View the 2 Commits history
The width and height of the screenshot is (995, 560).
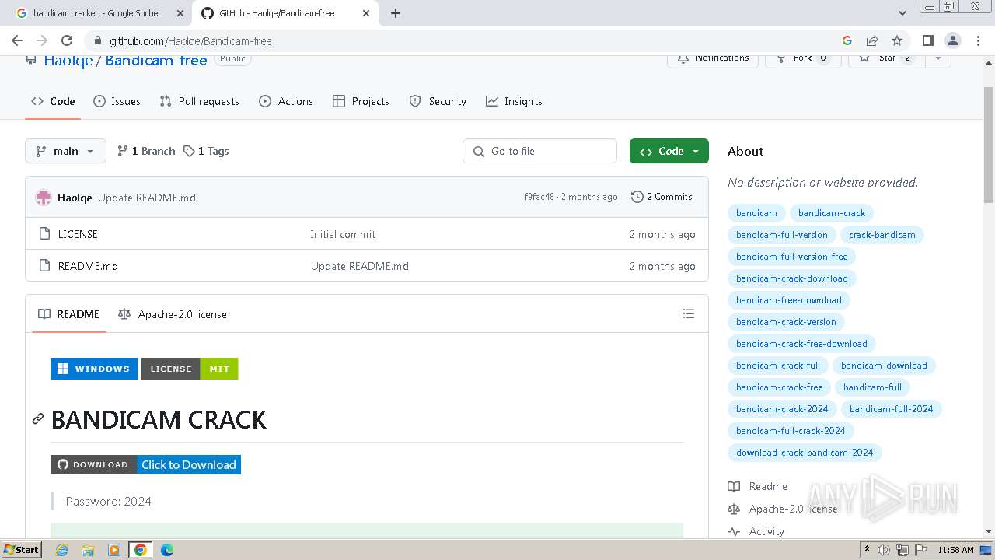[x=662, y=197]
